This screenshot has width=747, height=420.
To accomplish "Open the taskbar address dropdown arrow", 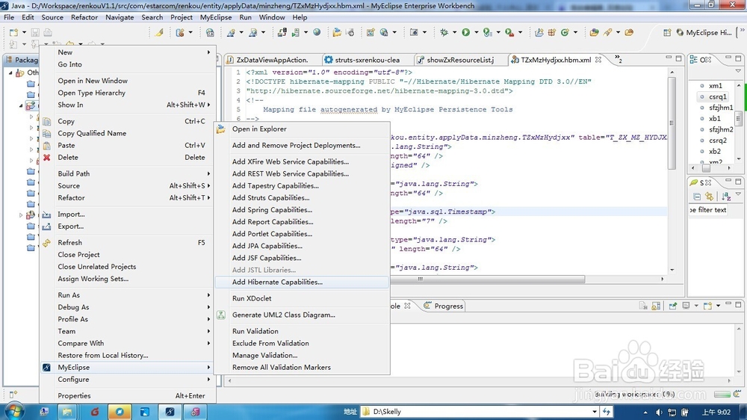I will [x=594, y=412].
